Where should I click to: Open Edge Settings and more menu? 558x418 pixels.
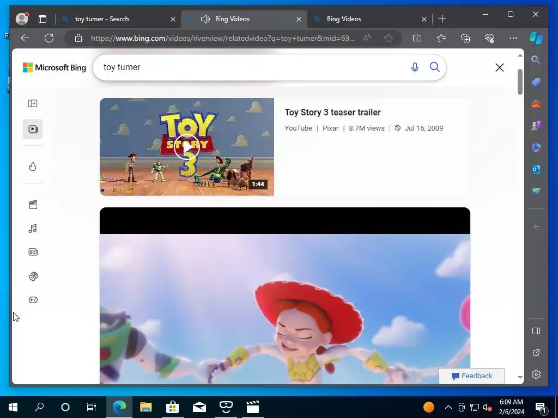513,38
